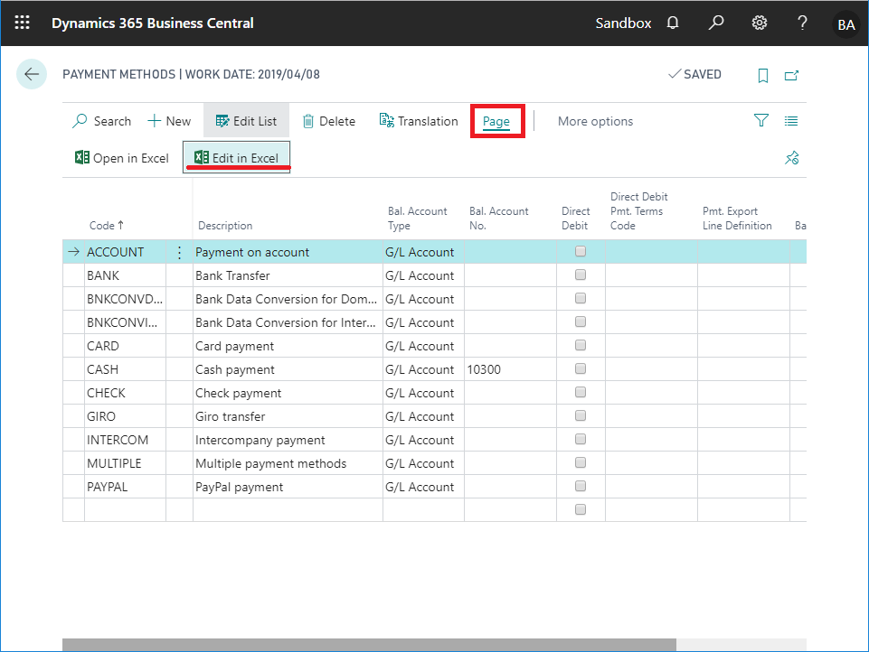Image resolution: width=869 pixels, height=652 pixels.
Task: Create a New payment method
Action: [169, 121]
